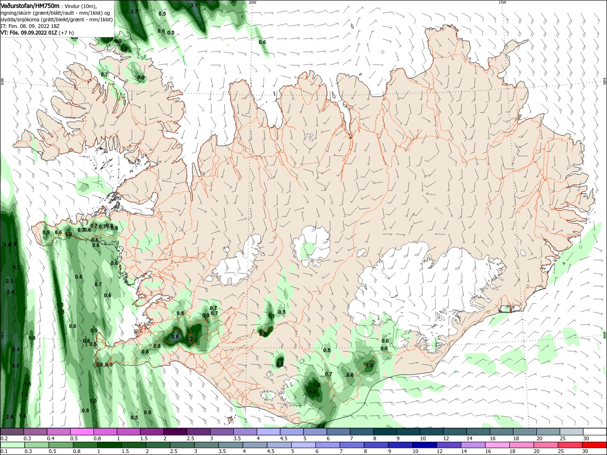Click the bright red 30 rain legend swatch
607x455 pixels.
[x=594, y=445]
